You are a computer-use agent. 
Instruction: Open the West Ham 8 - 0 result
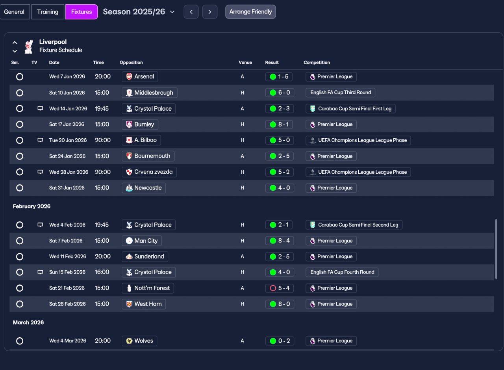tap(280, 304)
